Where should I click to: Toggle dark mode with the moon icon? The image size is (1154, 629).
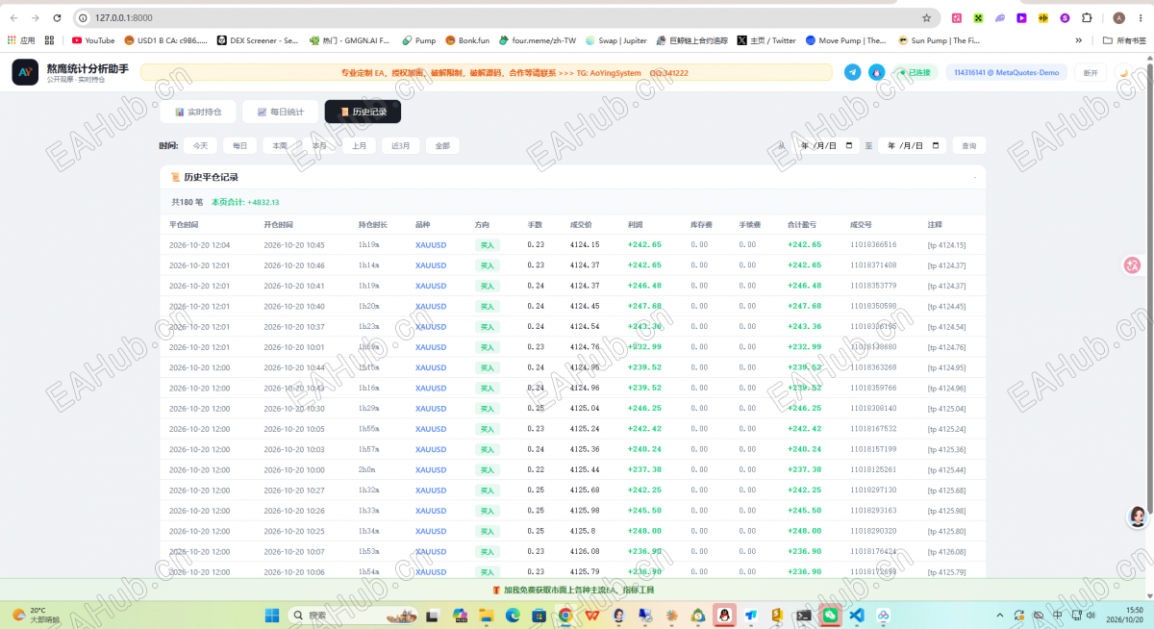1123,72
